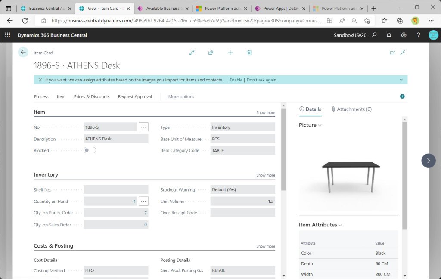This screenshot has width=441, height=279.
Task: Open the app launcher waffle menu
Action: click(8, 35)
